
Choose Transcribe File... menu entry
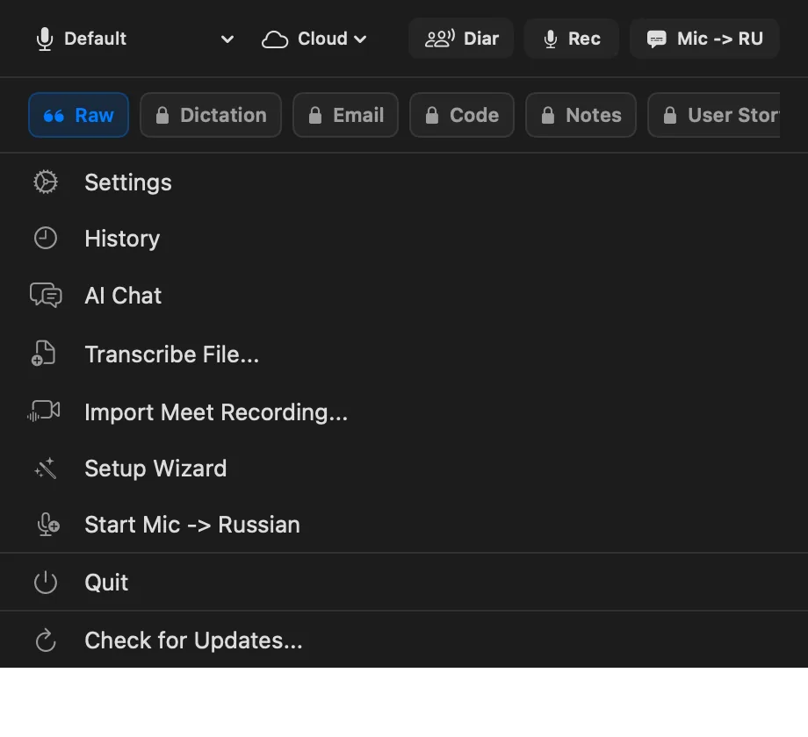point(404,354)
